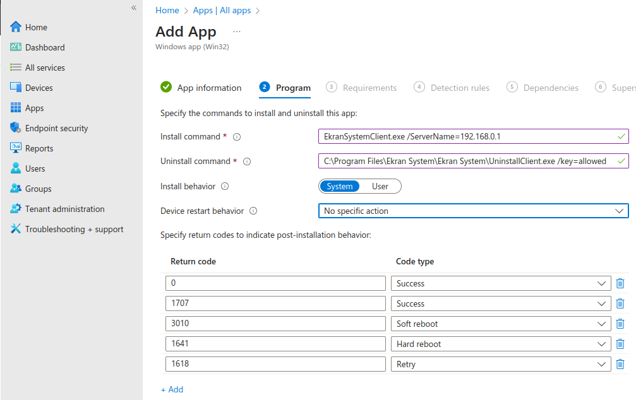This screenshot has height=400, width=636.
Task: Show info tooltip for Install command
Action: (x=237, y=136)
